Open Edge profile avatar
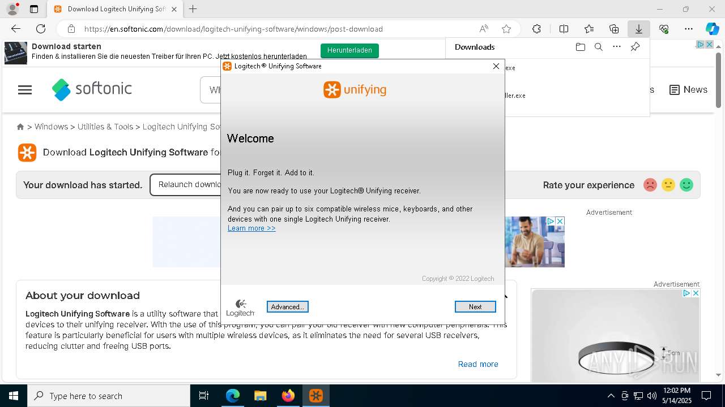 (12, 9)
